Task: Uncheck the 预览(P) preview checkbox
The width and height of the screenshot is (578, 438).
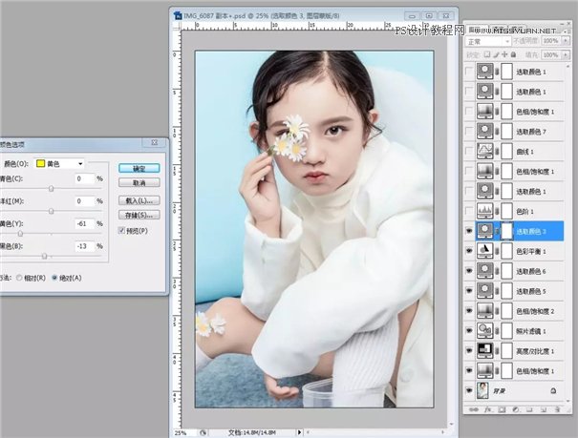Action: click(120, 231)
